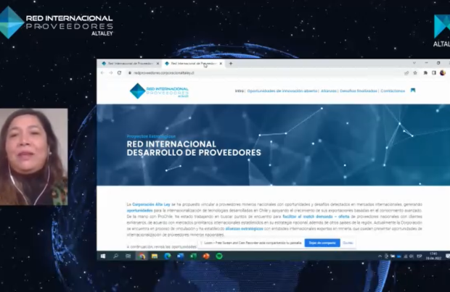Reload the page with the refresh icon
The image size is (450, 292).
point(119,72)
